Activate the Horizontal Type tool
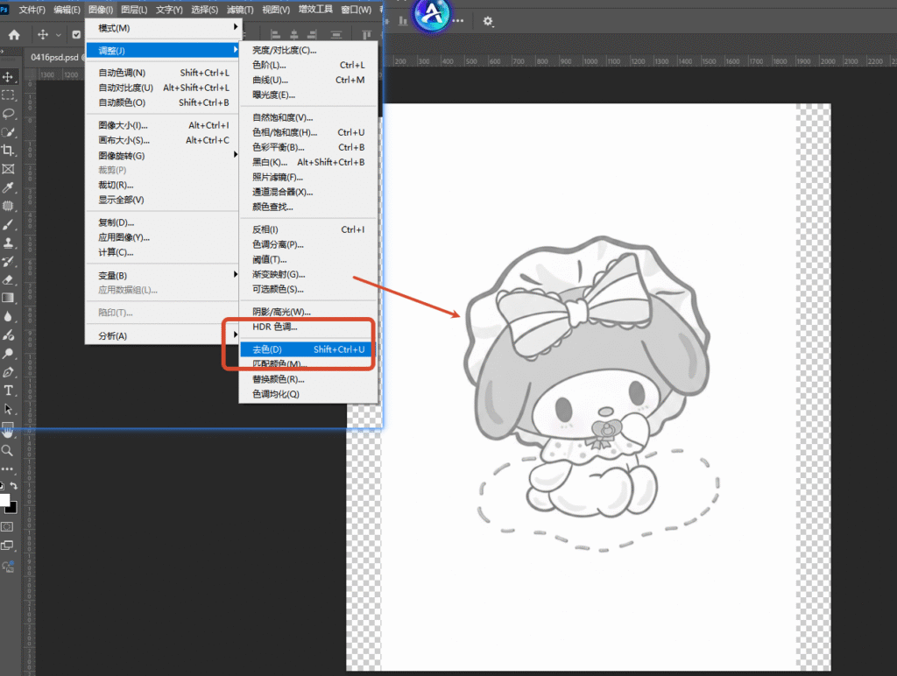Screen dimensions: 897x676 tap(9, 391)
